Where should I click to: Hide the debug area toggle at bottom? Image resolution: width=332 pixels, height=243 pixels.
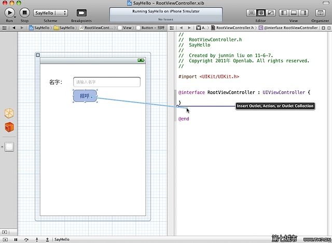(x=5, y=239)
